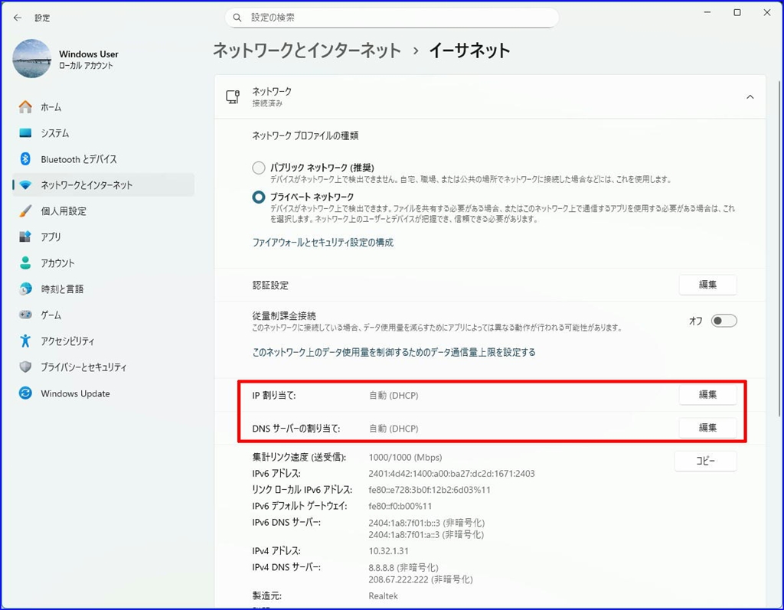This screenshot has width=784, height=610.
Task: Open ファイアウォールとセキュリティ設定の構成 link
Action: [x=323, y=243]
